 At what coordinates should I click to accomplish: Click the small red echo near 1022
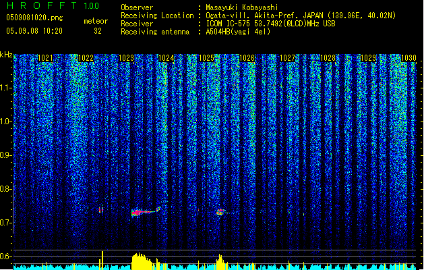(101, 209)
